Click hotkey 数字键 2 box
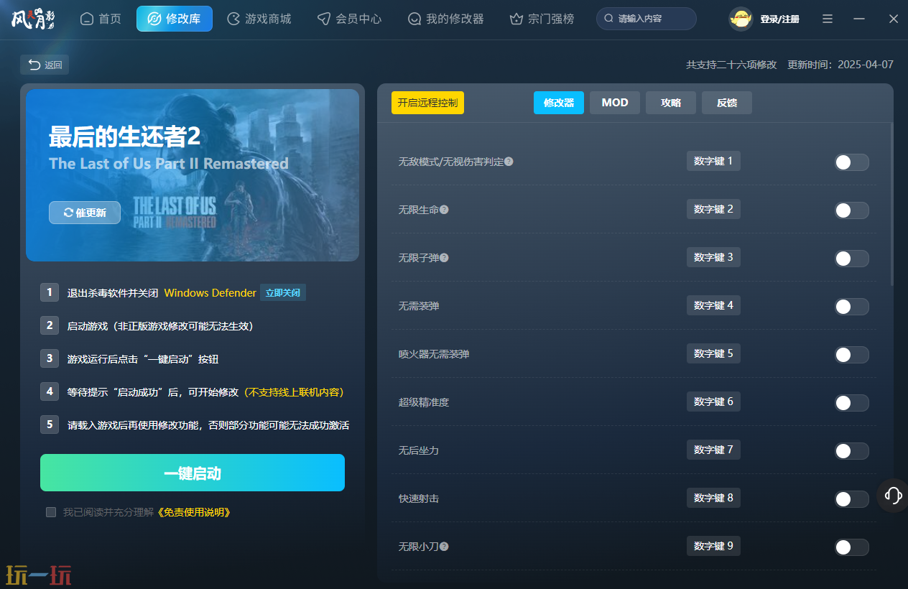This screenshot has height=589, width=908. (713, 209)
